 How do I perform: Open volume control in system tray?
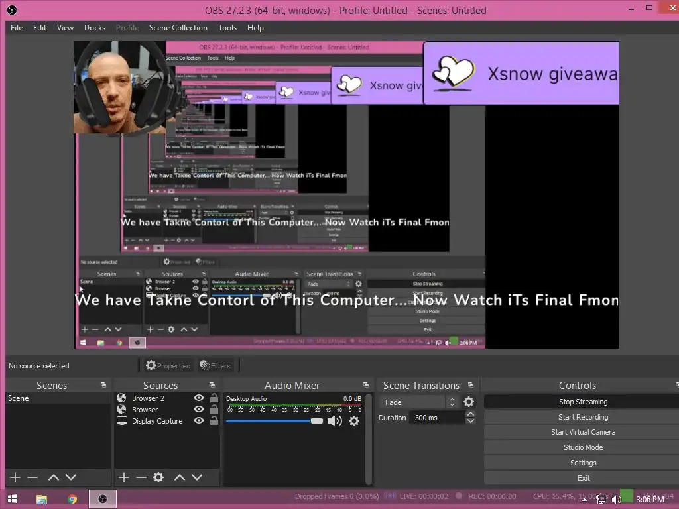tap(616, 500)
